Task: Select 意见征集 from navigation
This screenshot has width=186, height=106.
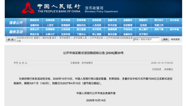Action: (x=112, y=34)
